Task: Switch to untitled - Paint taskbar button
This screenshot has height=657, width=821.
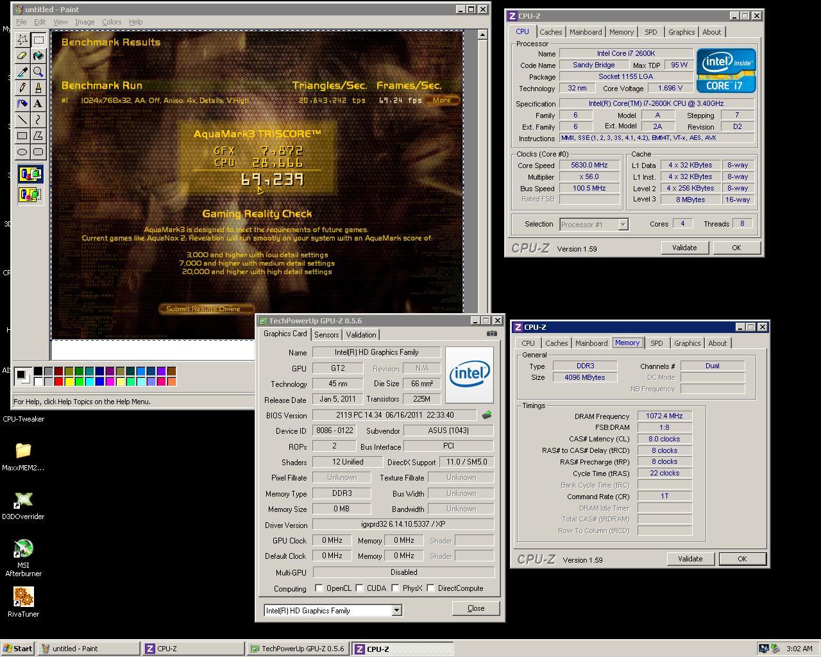Action: pyautogui.click(x=89, y=649)
